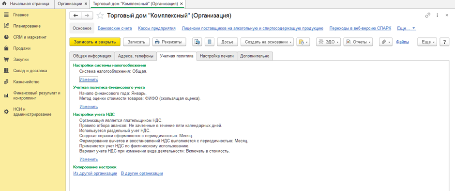
Task: Click Изменить under Настройки системы налогообложения
Action: click(89, 79)
